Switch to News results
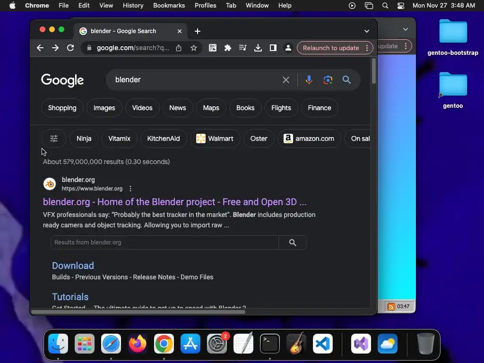Image resolution: width=484 pixels, height=363 pixels. [x=178, y=108]
